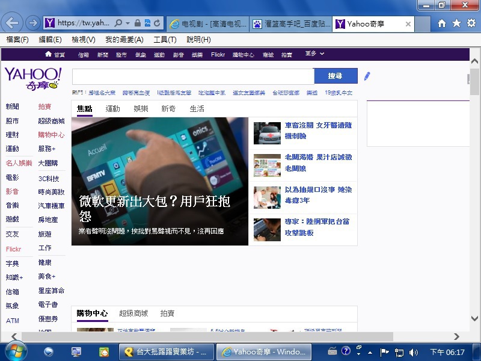Open the 車窗沒關 女牙醫 news link

[x=318, y=131]
